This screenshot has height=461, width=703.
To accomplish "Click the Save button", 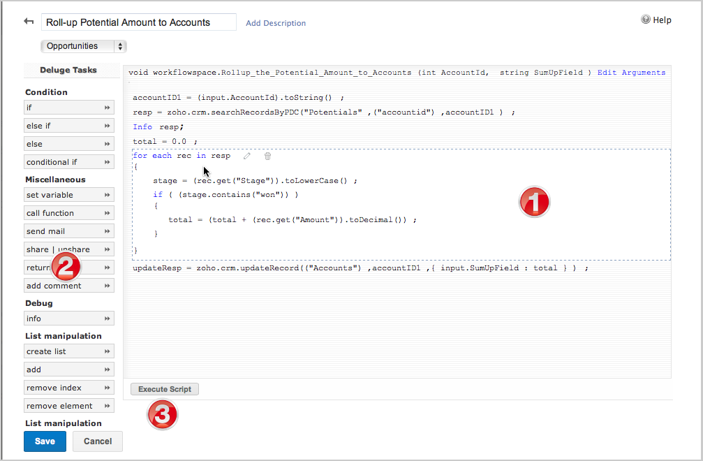I will click(x=45, y=441).
